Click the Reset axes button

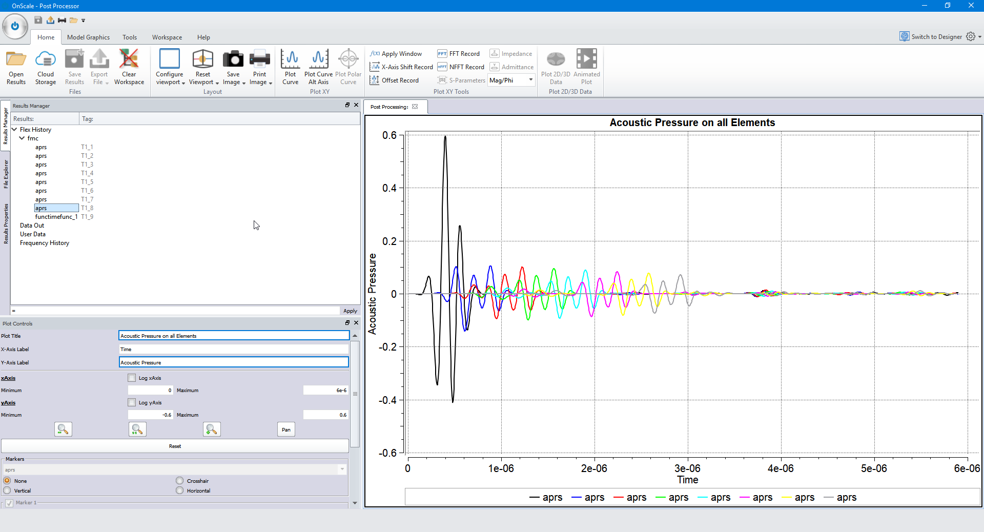click(x=175, y=446)
